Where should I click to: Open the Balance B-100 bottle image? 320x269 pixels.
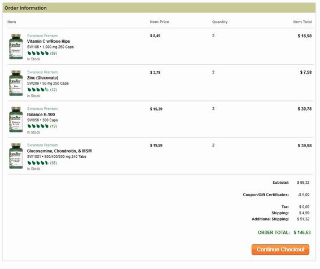[x=16, y=120]
